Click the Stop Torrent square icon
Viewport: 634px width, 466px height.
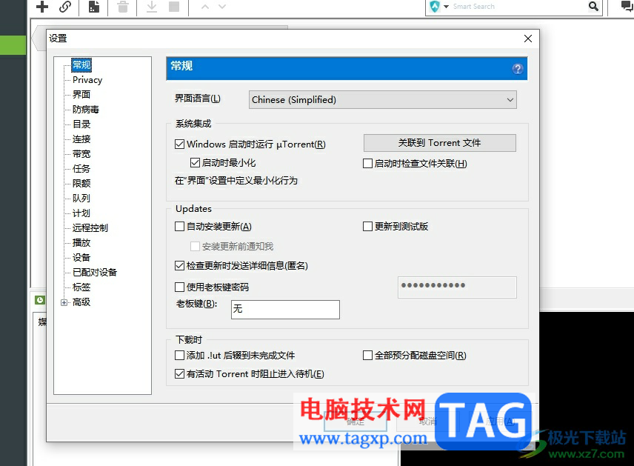[174, 7]
